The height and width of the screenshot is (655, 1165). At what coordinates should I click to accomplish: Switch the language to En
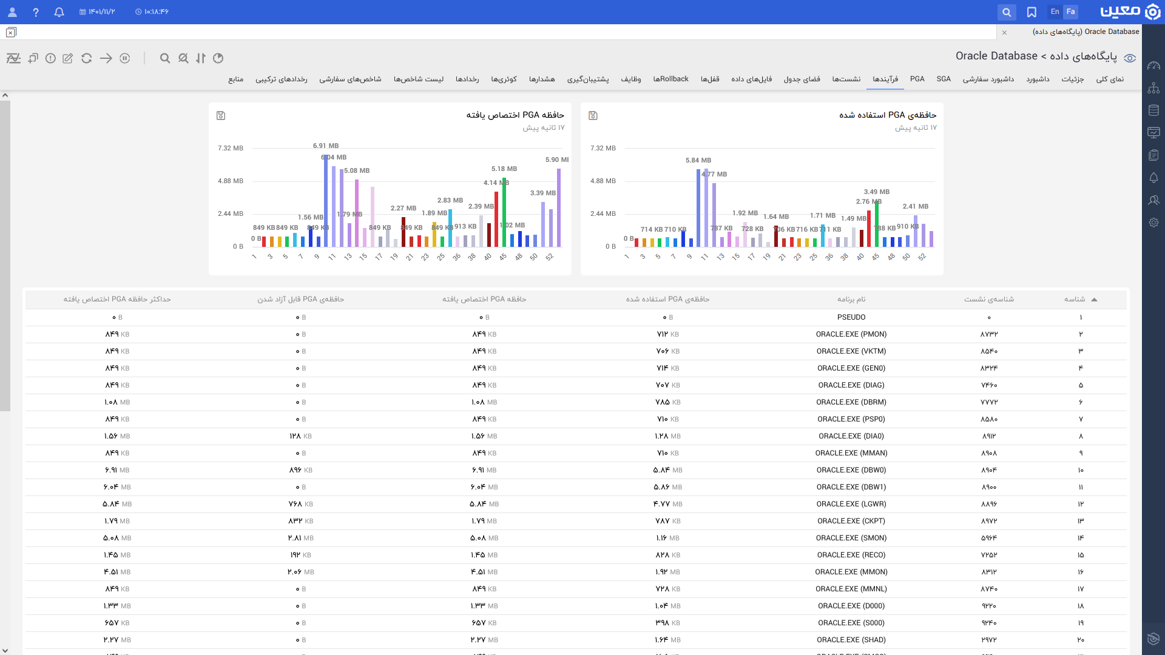click(x=1055, y=12)
